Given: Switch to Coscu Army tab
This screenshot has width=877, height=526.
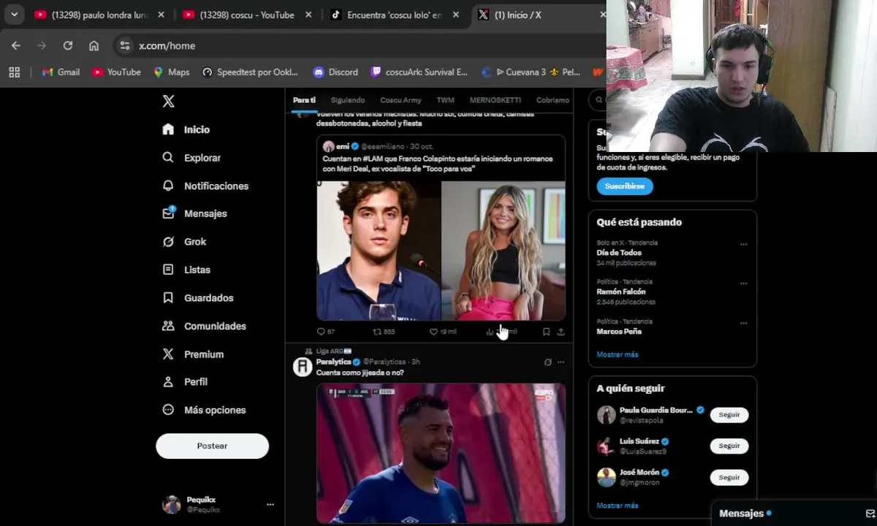Looking at the screenshot, I should point(400,100).
